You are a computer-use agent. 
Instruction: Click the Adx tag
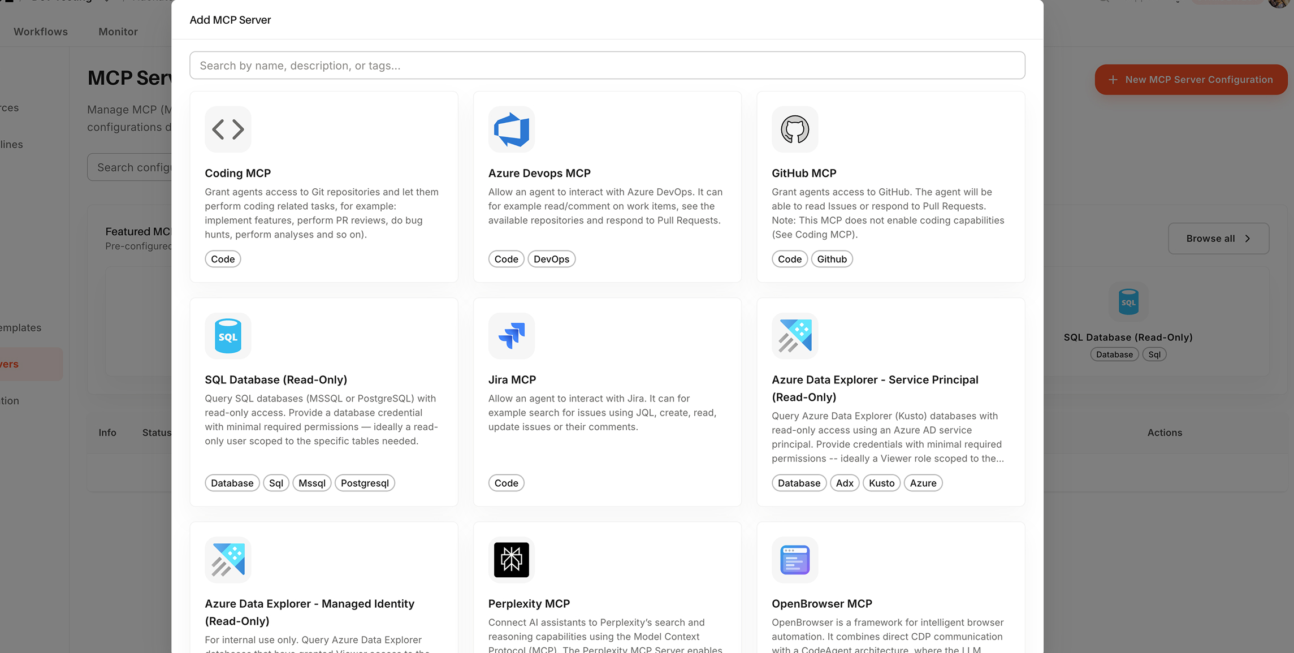coord(845,483)
